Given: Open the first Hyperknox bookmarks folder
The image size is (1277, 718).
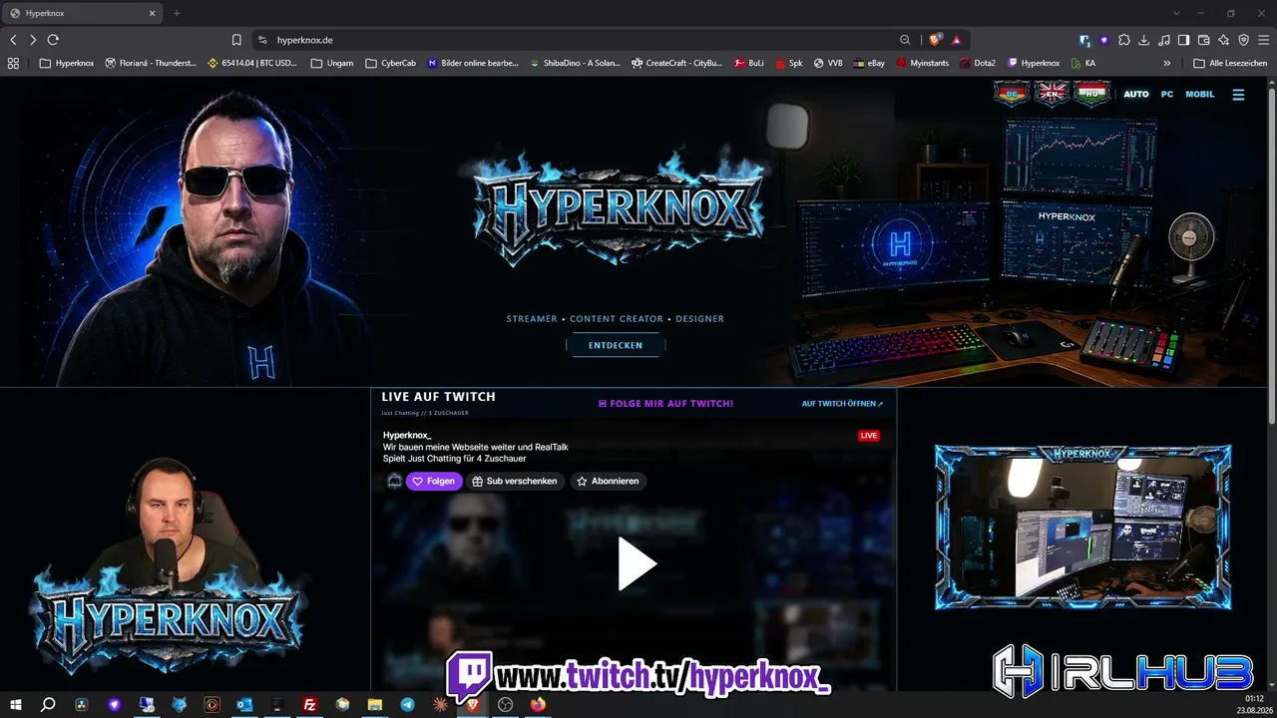Looking at the screenshot, I should click(x=66, y=63).
